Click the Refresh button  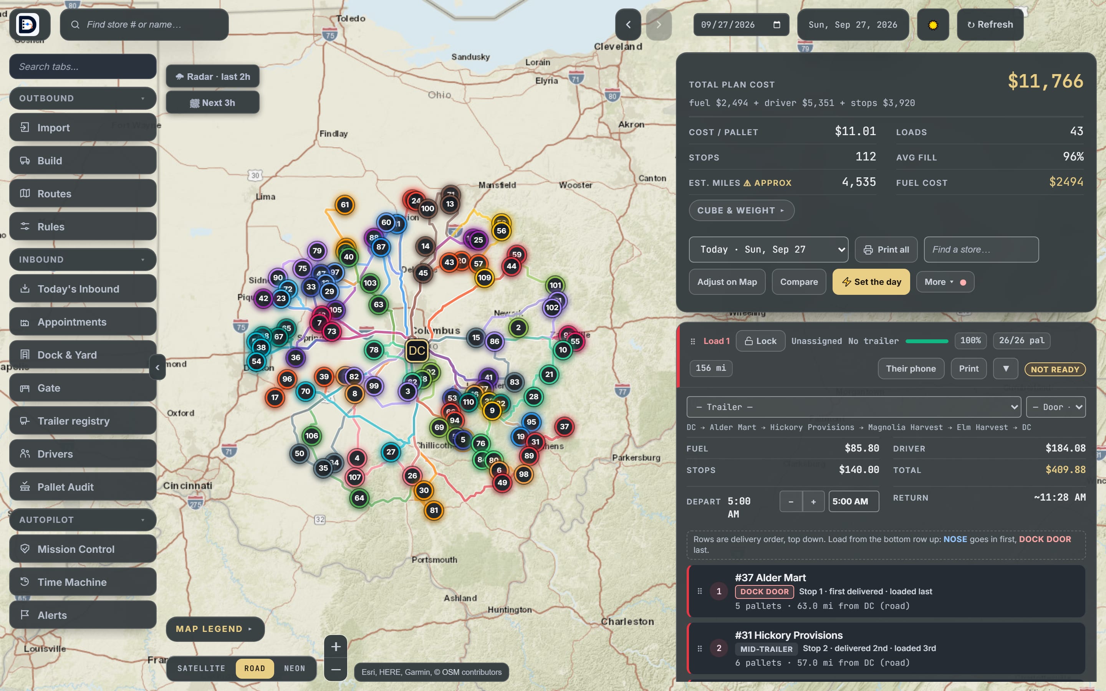point(990,25)
